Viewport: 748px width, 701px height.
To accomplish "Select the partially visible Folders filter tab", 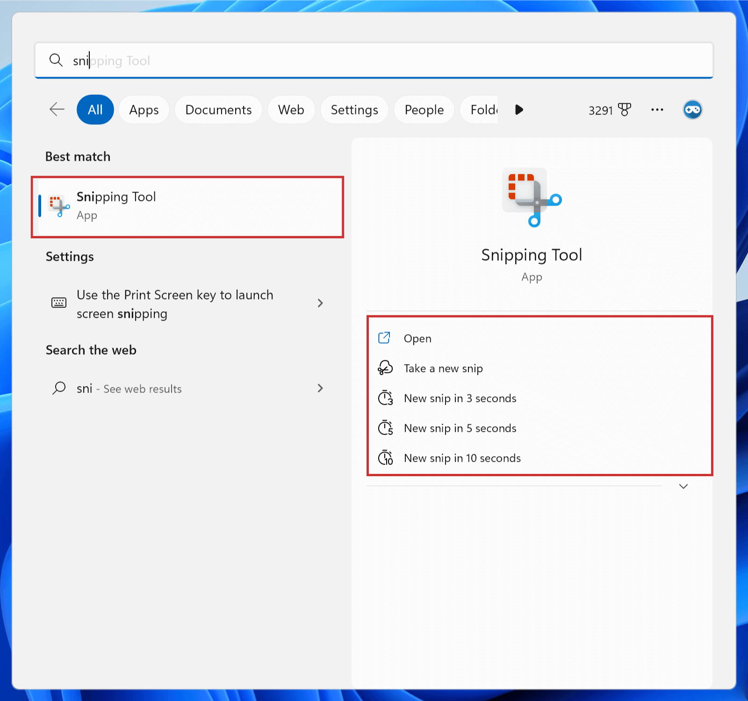I will coord(480,109).
